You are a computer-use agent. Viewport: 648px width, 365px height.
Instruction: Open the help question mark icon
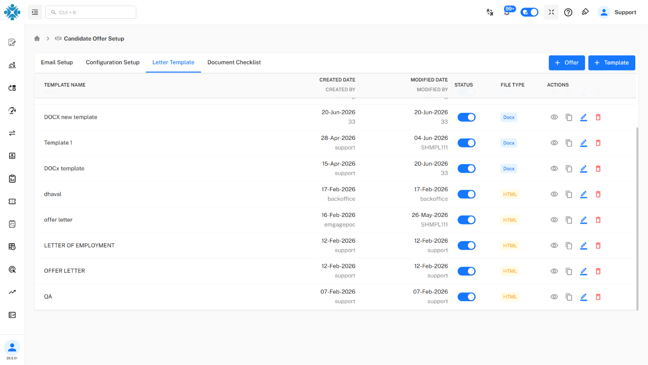pyautogui.click(x=568, y=12)
